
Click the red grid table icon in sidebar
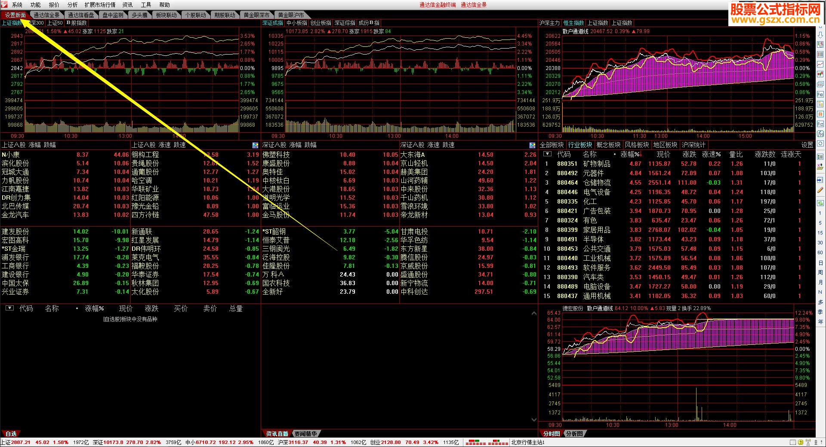click(x=820, y=54)
